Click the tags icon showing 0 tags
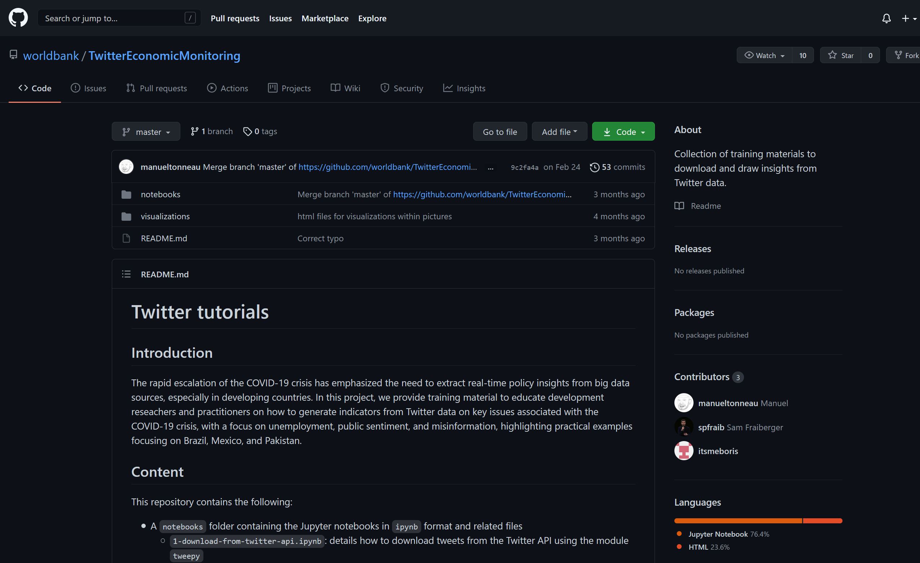This screenshot has height=563, width=920. pyautogui.click(x=247, y=131)
